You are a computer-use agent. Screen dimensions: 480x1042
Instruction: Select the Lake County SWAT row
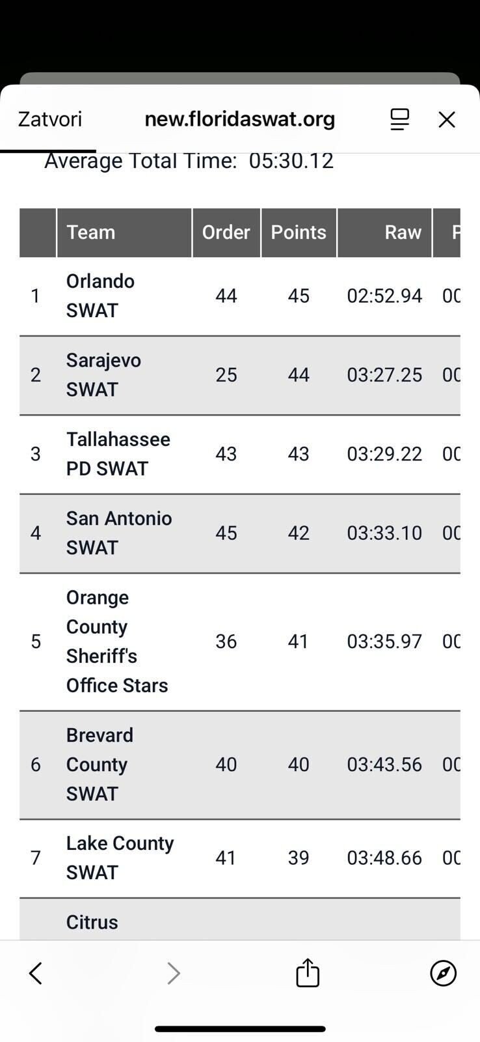(120, 858)
